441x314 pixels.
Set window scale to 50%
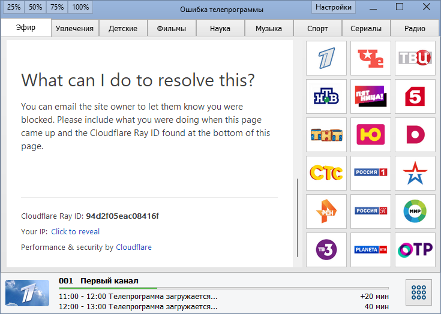(x=35, y=7)
